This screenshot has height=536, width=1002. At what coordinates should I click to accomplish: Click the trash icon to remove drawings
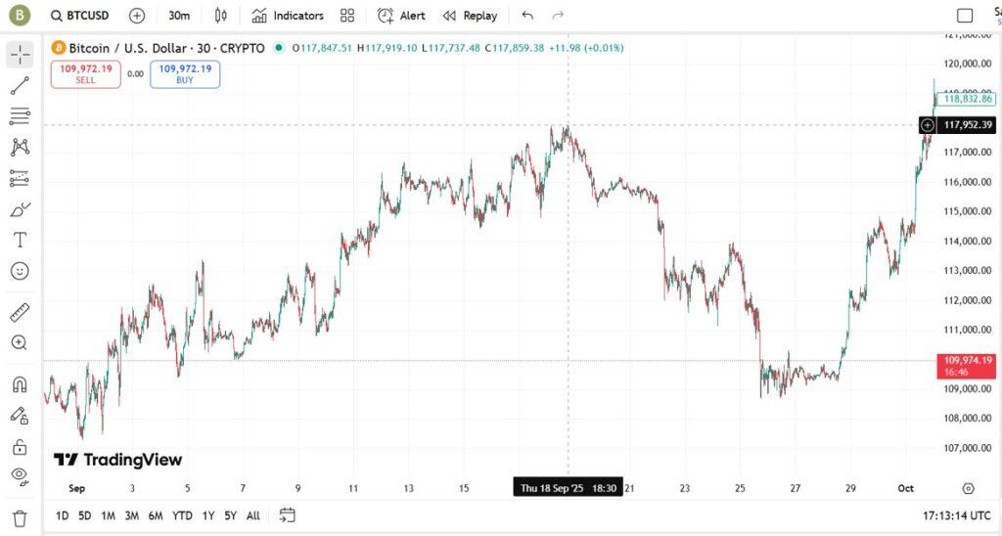point(20,517)
